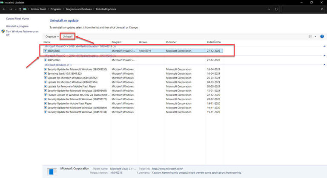327x178 pixels.
Task: Click the Installed Updates breadcrumb
Action: [106, 9]
